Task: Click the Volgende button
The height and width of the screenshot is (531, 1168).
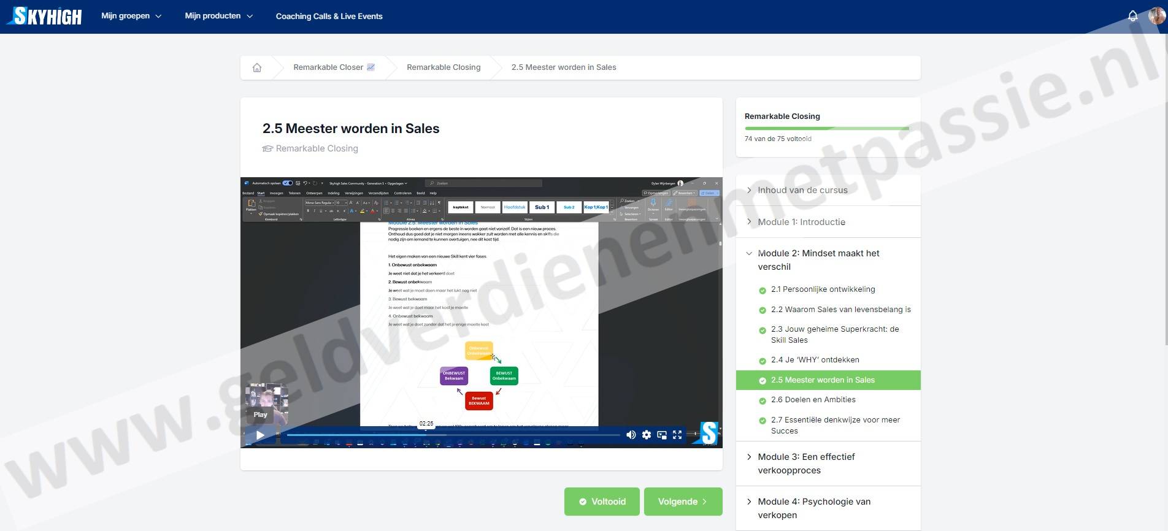Action: 683,502
